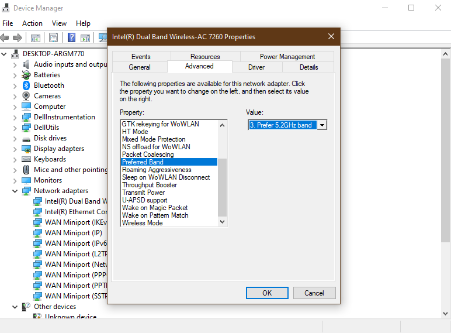Screen dimensions: 451x333
Task: Open the File menu
Action: pos(8,23)
